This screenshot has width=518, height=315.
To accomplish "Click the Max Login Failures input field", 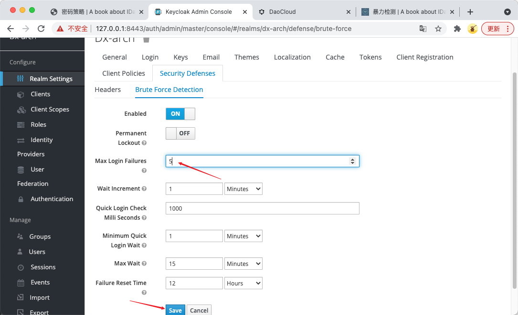I will pyautogui.click(x=262, y=161).
